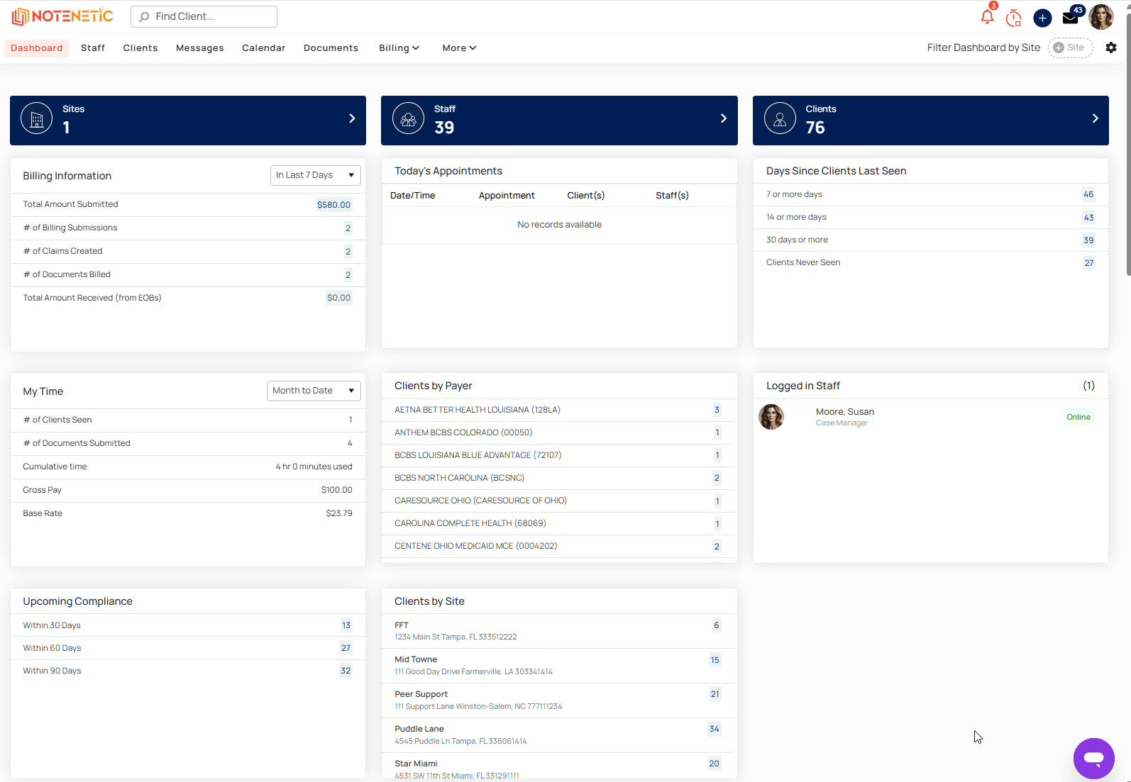Open the Documents menu item
The image size is (1131, 782).
pyautogui.click(x=331, y=48)
